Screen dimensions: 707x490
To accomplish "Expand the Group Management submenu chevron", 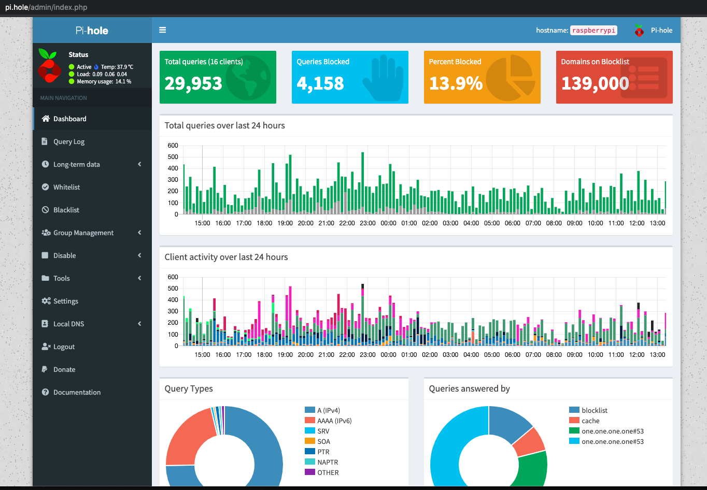I will [x=139, y=233].
